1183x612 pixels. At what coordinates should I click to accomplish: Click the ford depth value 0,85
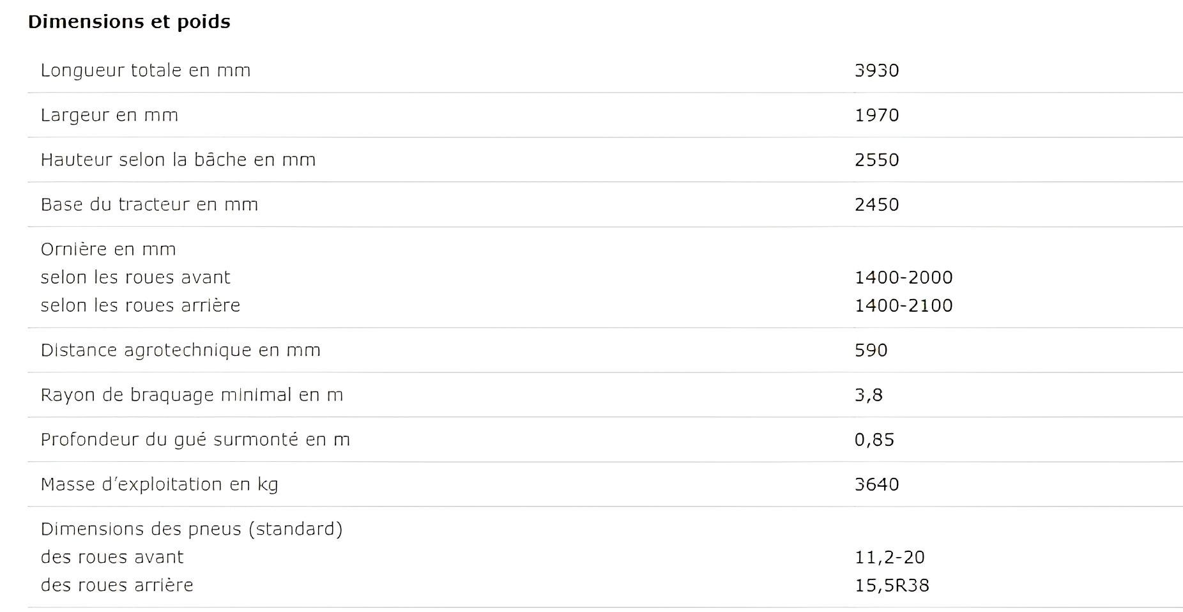(874, 440)
